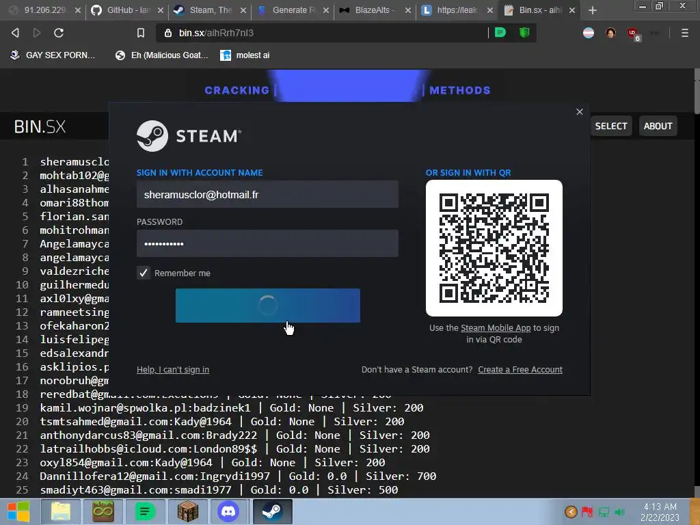The width and height of the screenshot is (700, 525).
Task: Close the BlazeAlts tab
Action: click(x=408, y=10)
